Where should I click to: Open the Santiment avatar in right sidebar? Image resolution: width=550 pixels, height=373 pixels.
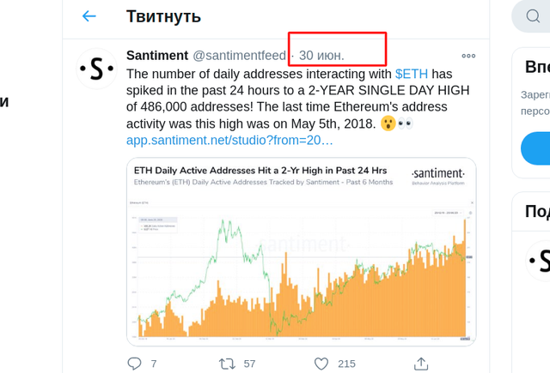pyautogui.click(x=539, y=261)
